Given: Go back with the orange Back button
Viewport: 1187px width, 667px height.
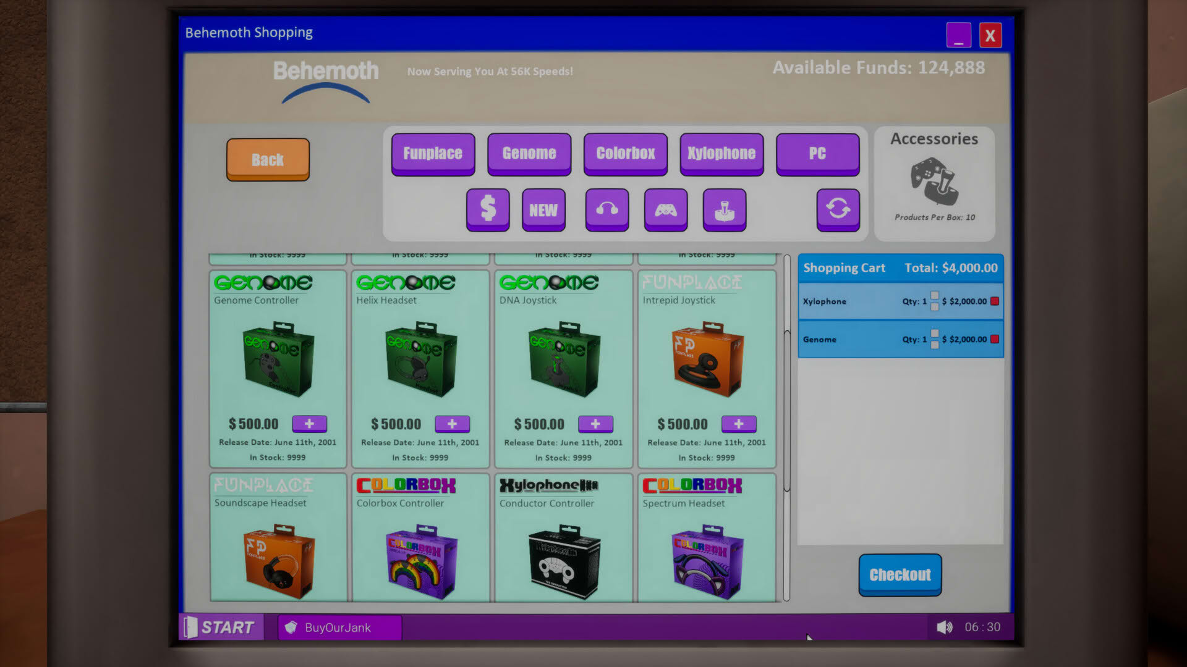Looking at the screenshot, I should click(268, 159).
